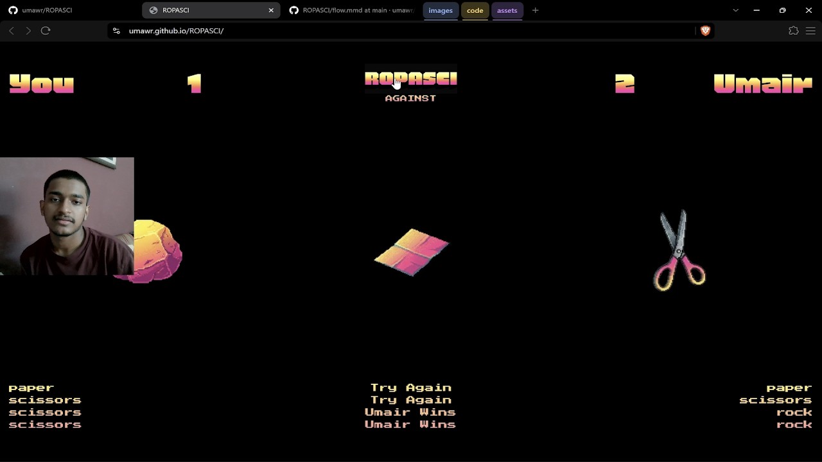822x462 pixels.
Task: Open a new tab with plus button
Action: 536,10
